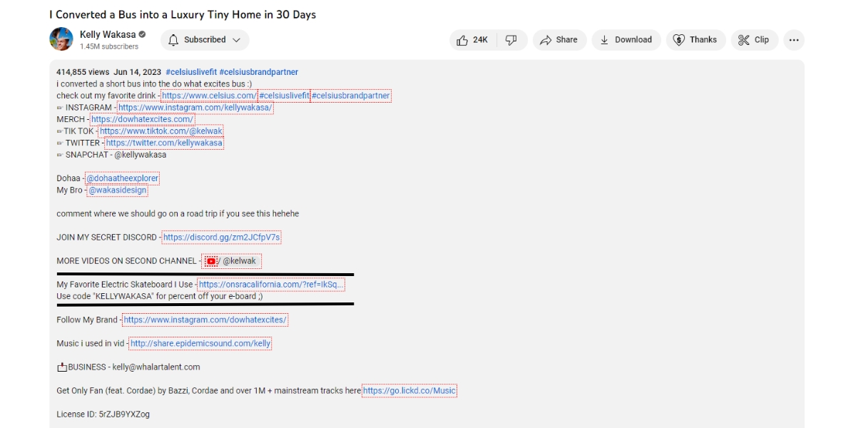Download the video
The height and width of the screenshot is (428, 856).
626,40
